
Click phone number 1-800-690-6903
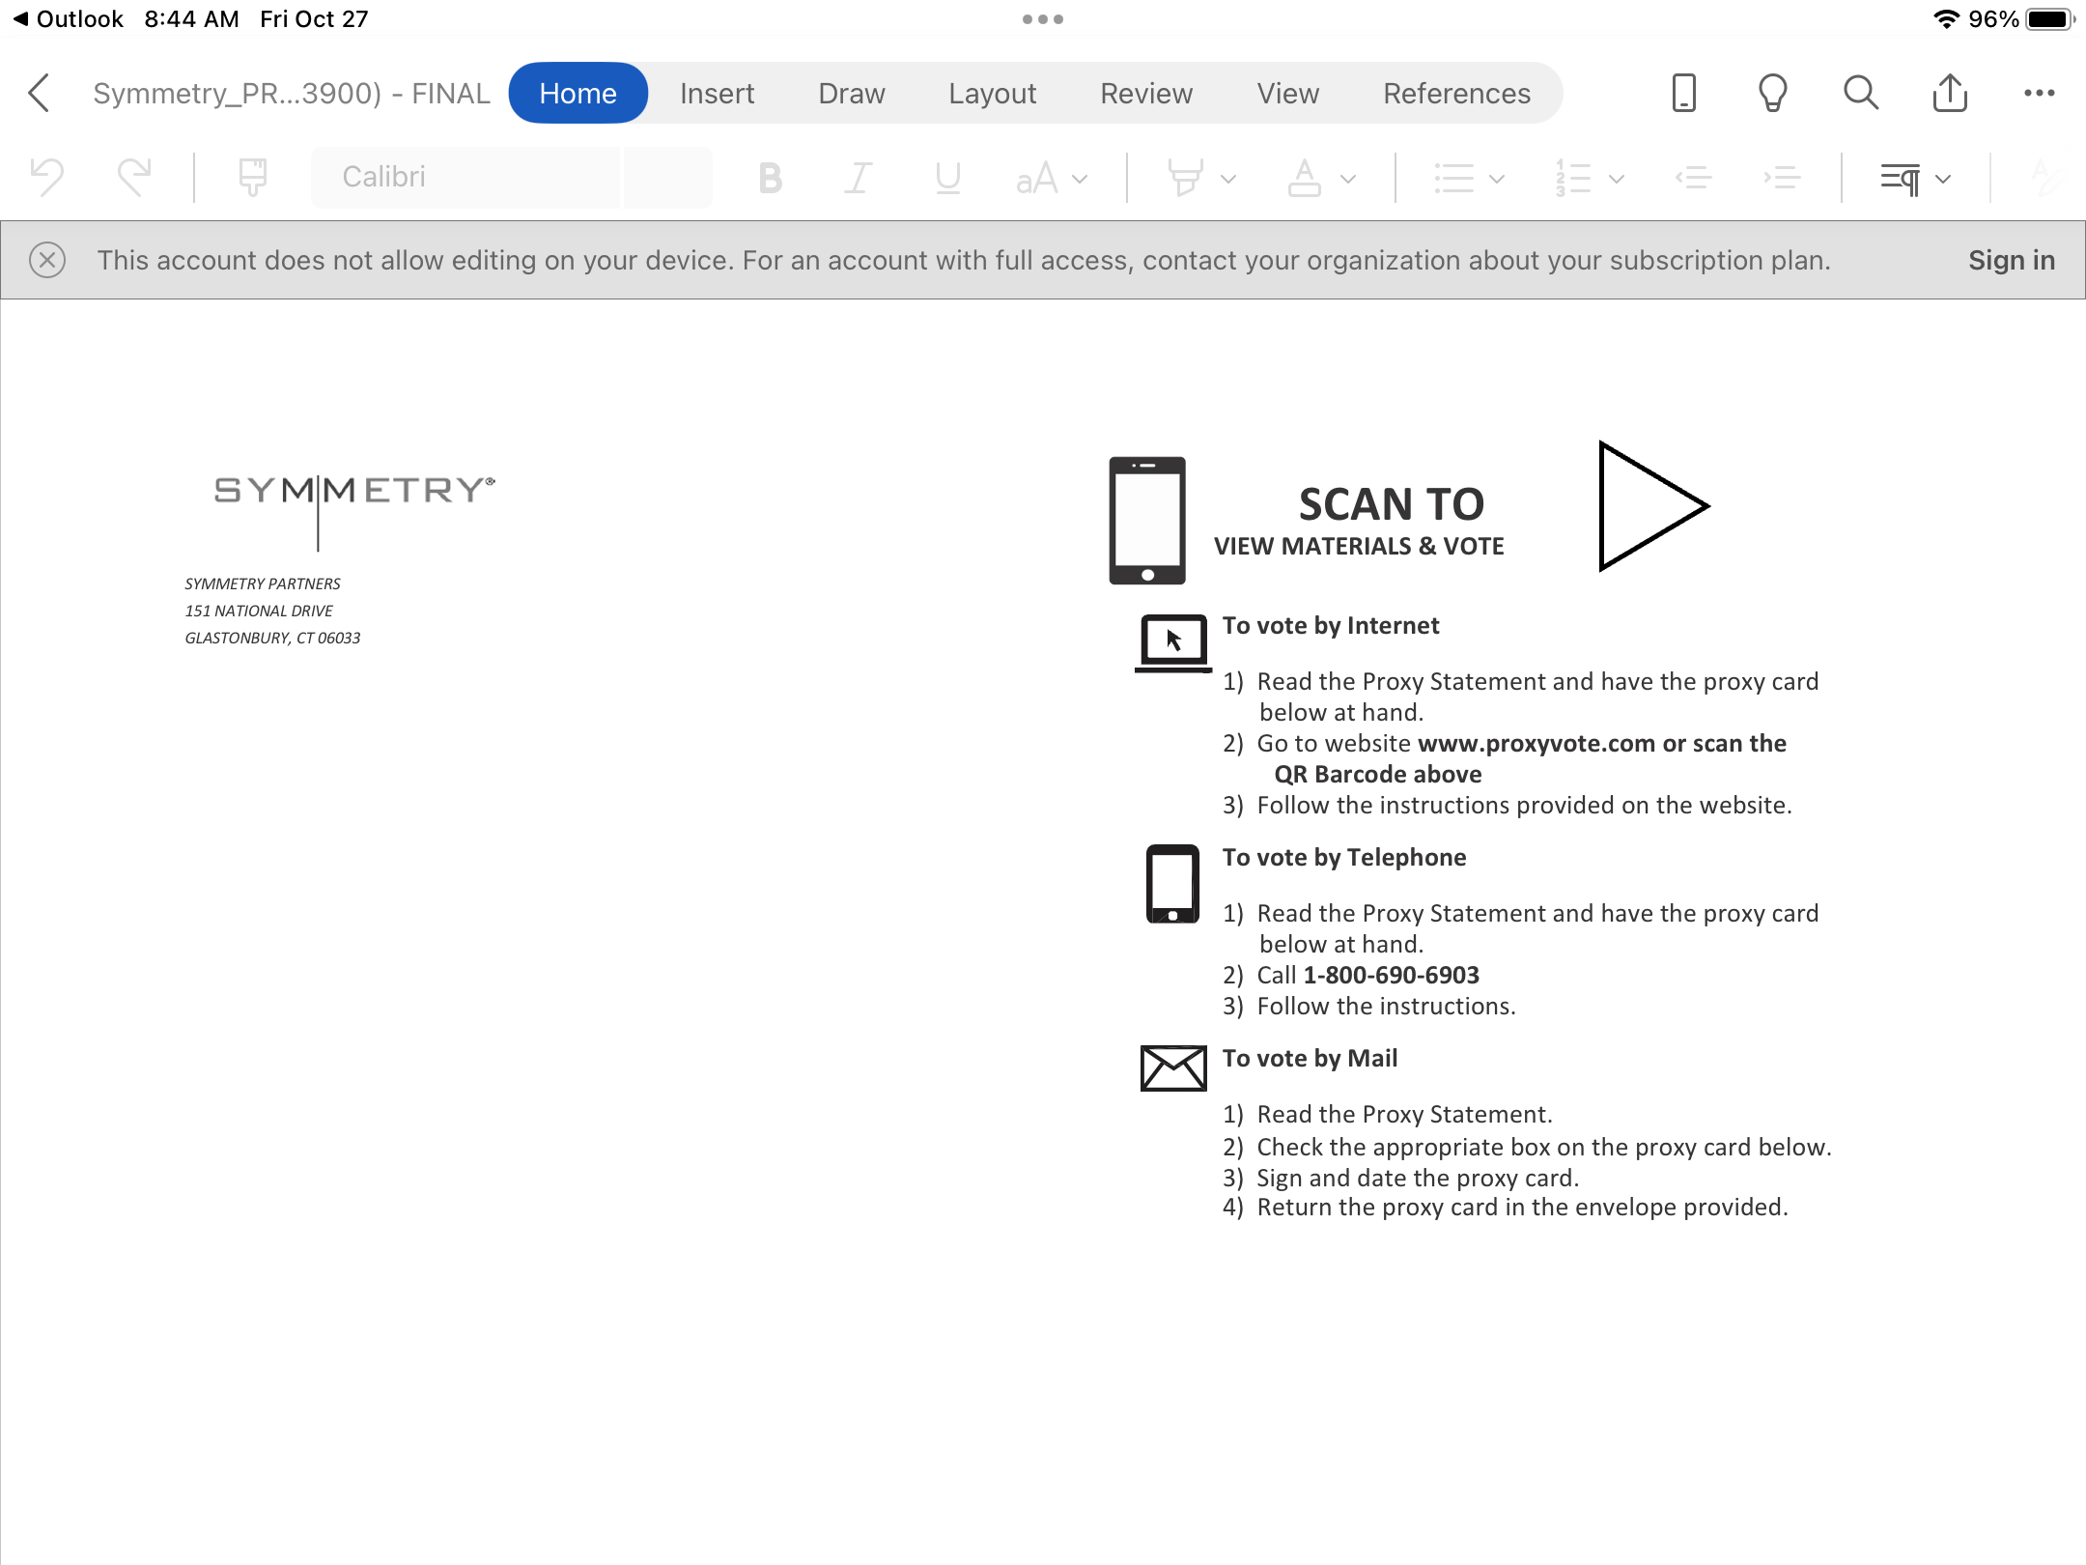tap(1391, 976)
